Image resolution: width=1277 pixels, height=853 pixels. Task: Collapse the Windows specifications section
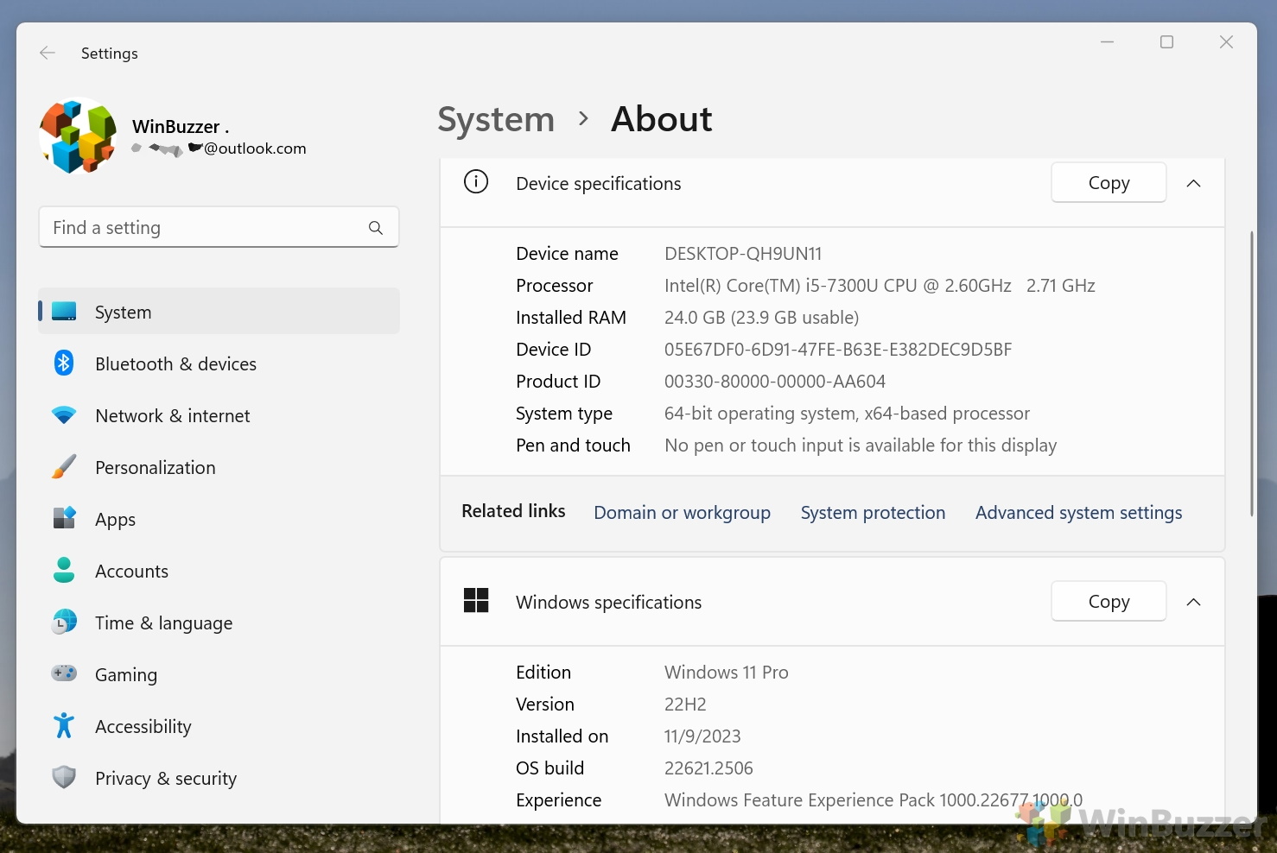point(1194,602)
